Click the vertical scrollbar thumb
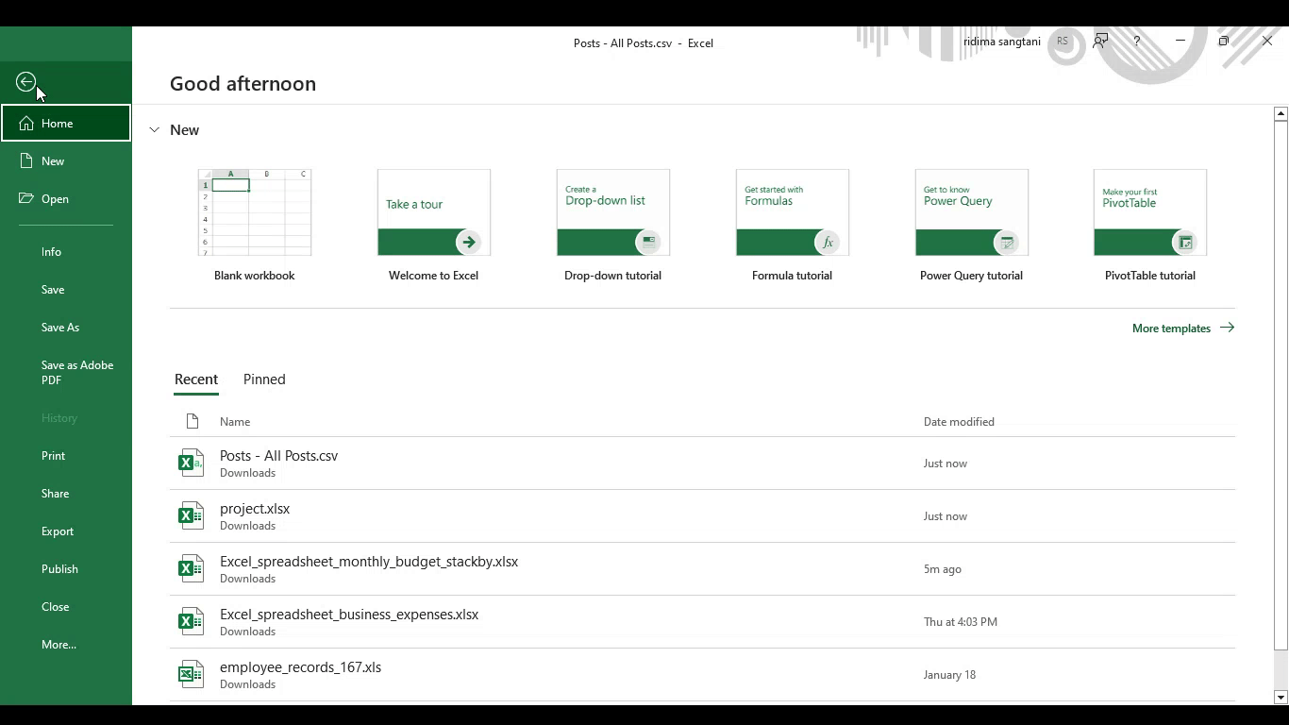The height and width of the screenshot is (725, 1289). click(1281, 385)
